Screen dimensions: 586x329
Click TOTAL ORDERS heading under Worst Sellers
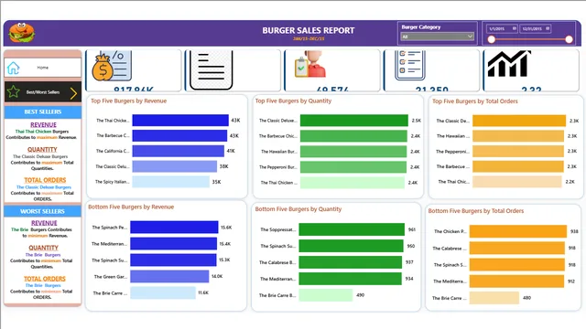45,279
